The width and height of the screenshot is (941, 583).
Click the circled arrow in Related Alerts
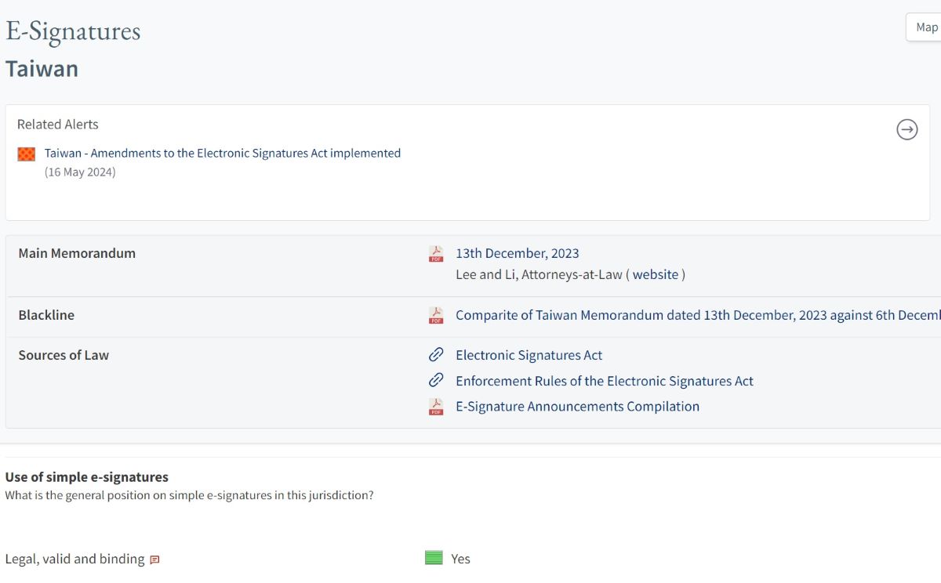(x=906, y=129)
